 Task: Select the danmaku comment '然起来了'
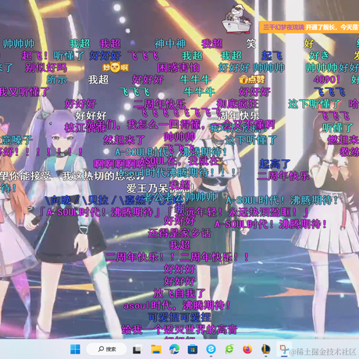point(124,140)
